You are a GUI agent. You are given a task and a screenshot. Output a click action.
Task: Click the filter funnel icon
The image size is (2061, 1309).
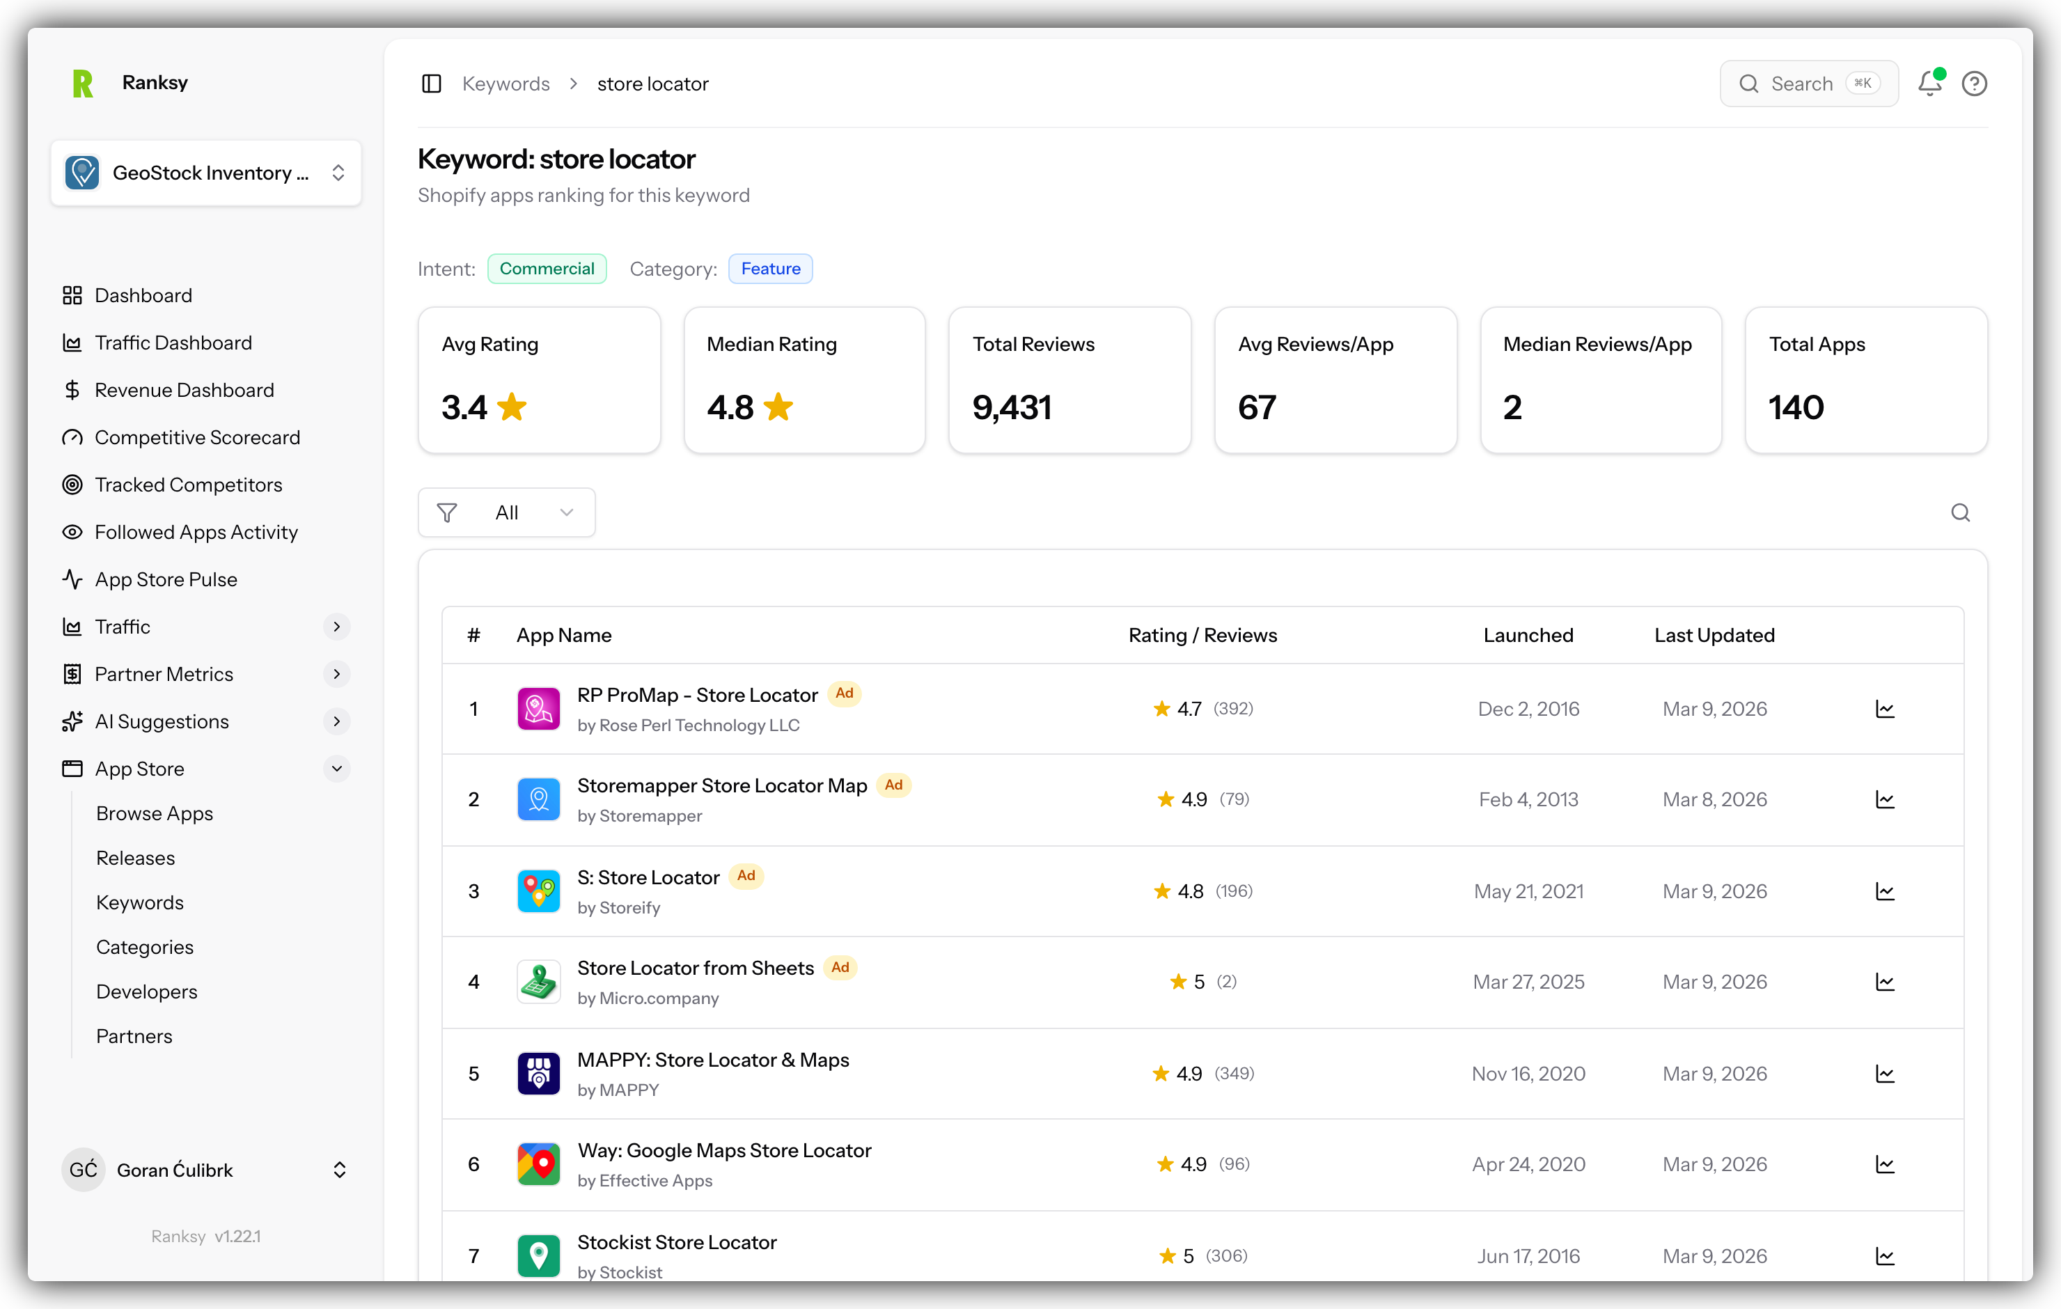pos(447,513)
